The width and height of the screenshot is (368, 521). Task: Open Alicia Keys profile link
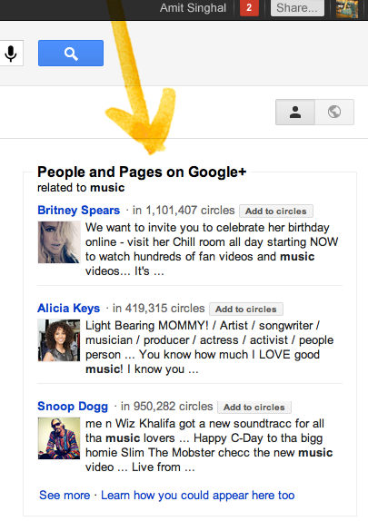[68, 308]
